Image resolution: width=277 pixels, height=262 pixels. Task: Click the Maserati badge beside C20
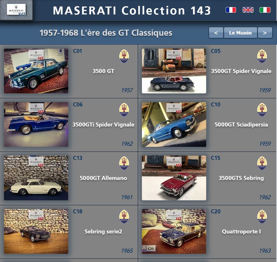(x=262, y=217)
